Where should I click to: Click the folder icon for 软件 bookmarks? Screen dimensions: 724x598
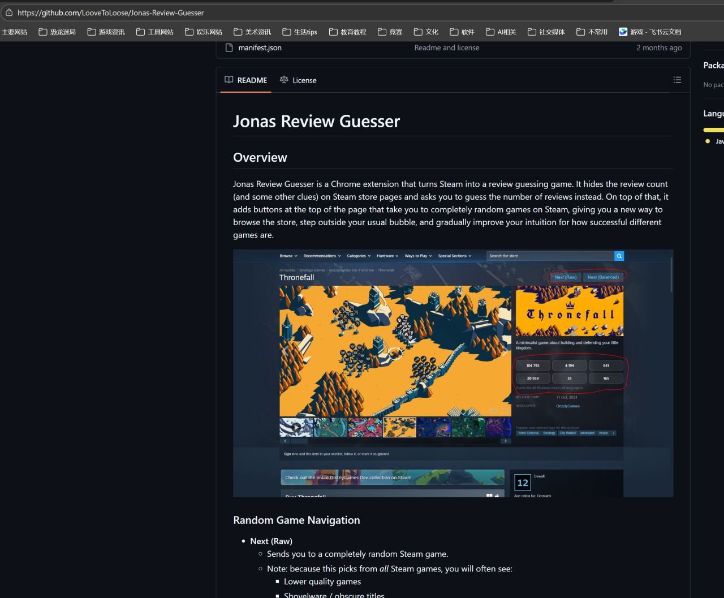tap(454, 32)
